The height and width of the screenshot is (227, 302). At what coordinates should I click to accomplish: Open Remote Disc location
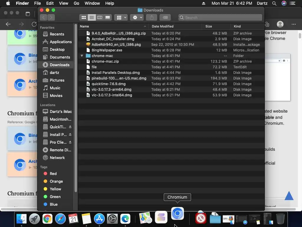(x=56, y=150)
